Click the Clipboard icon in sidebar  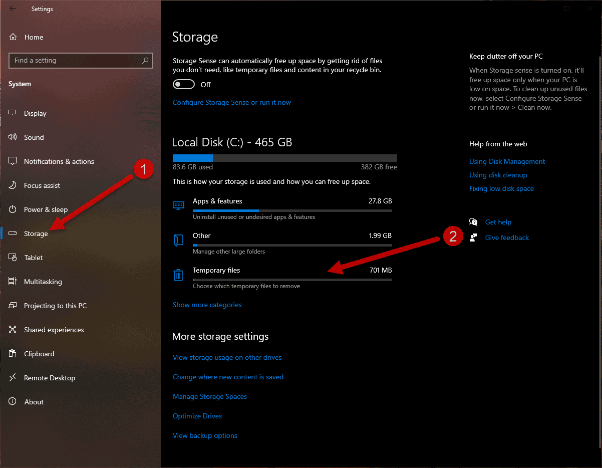[13, 354]
